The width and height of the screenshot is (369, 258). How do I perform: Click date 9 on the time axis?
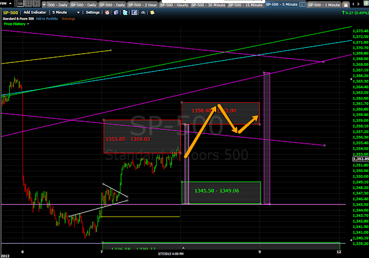259,252
